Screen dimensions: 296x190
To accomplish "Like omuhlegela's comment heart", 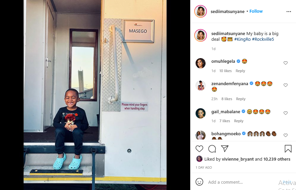I will tap(285, 63).
